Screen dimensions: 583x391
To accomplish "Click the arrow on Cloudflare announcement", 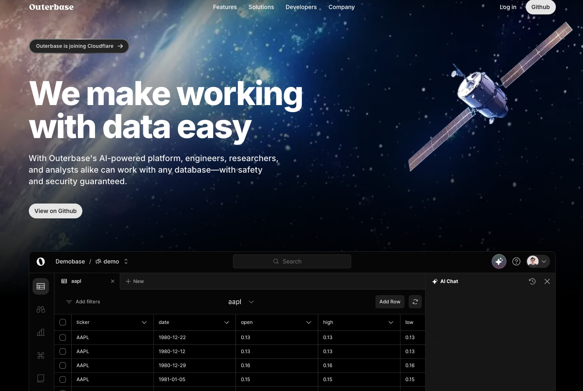I will [x=120, y=46].
